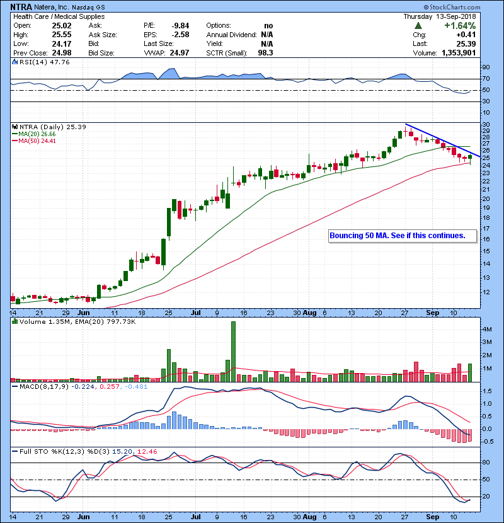
Task: Click the MACD histogram value -0.481
Action: coord(135,387)
